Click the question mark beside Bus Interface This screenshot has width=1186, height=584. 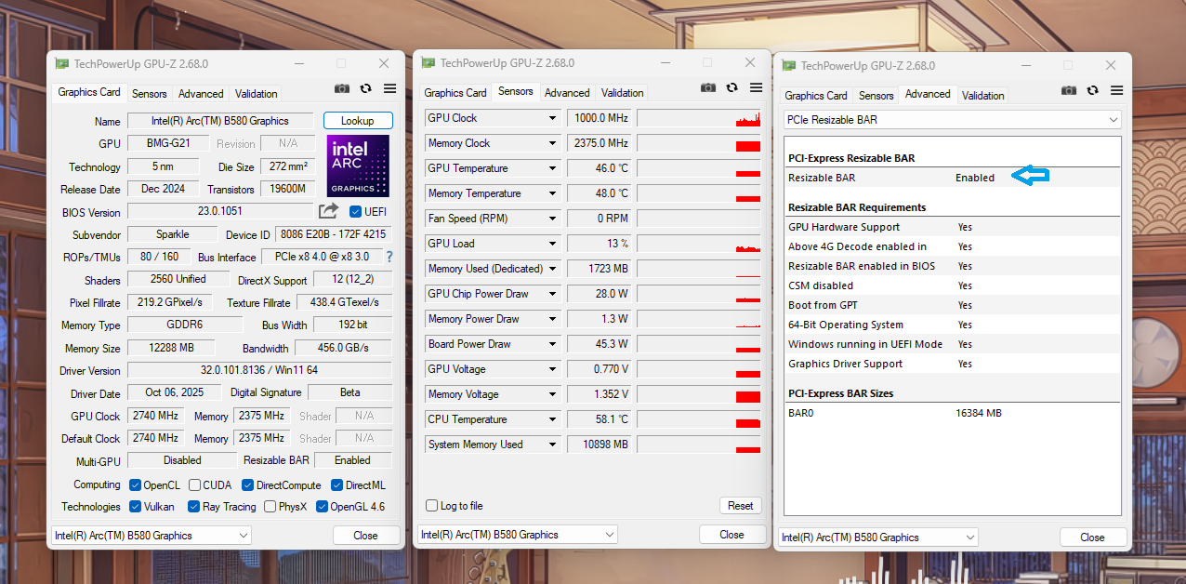pos(389,257)
